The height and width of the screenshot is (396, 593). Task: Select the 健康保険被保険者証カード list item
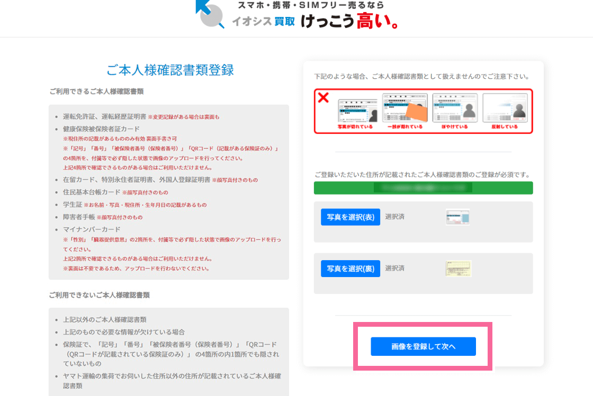point(101,129)
